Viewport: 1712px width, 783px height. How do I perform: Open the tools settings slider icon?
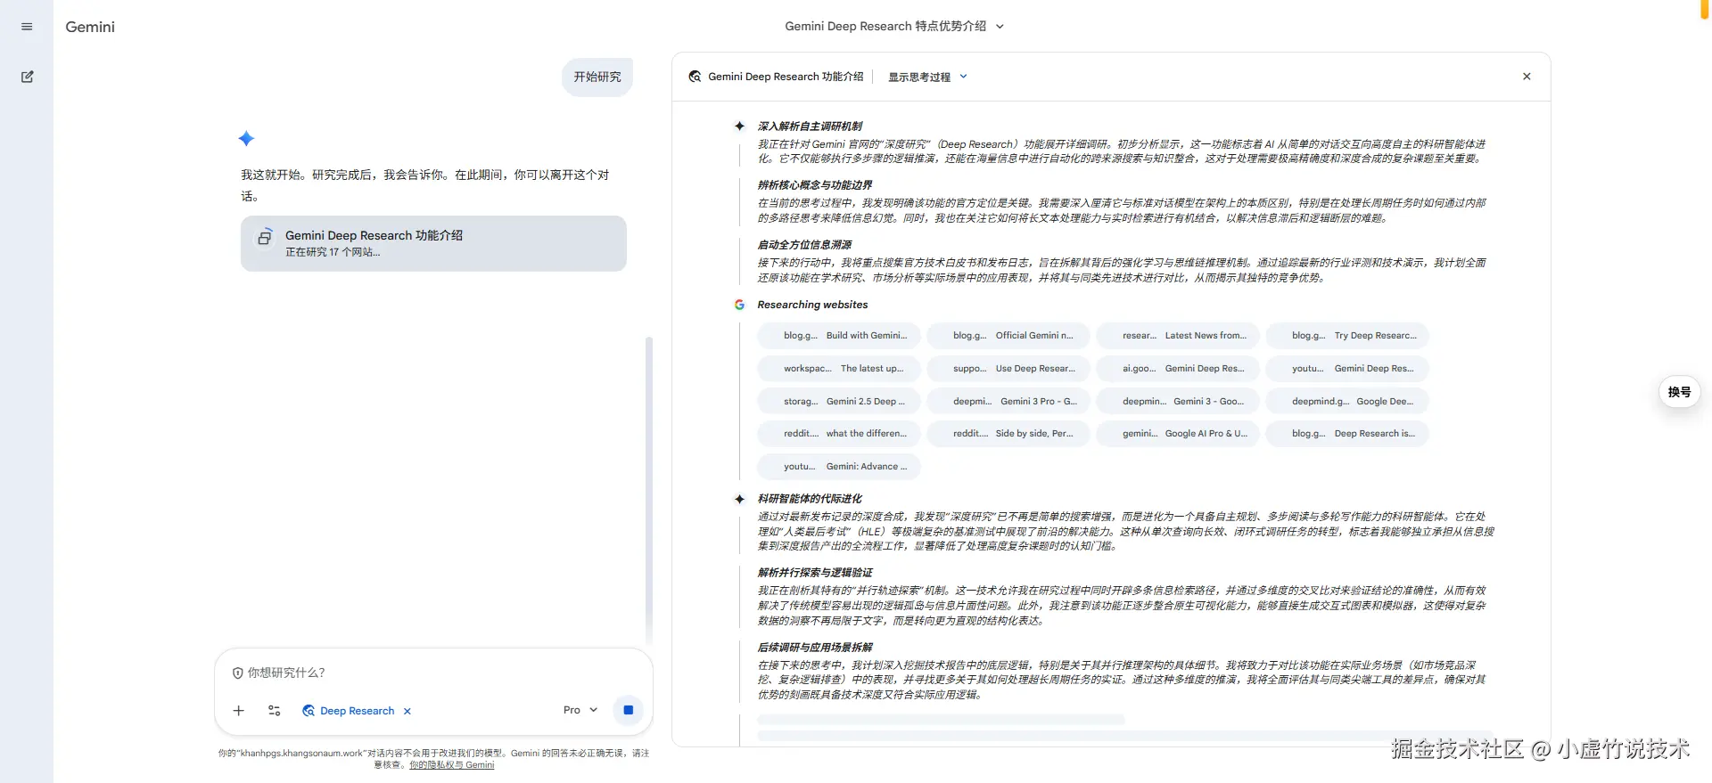click(275, 710)
